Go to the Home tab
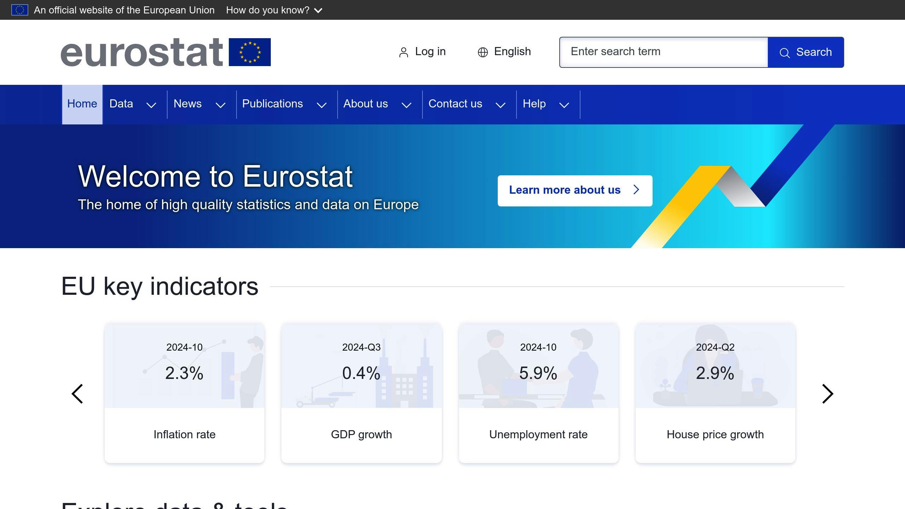Viewport: 905px width, 509px height. (x=82, y=104)
